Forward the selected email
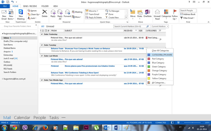This screenshot has width=211, height=131. pos(67,14)
